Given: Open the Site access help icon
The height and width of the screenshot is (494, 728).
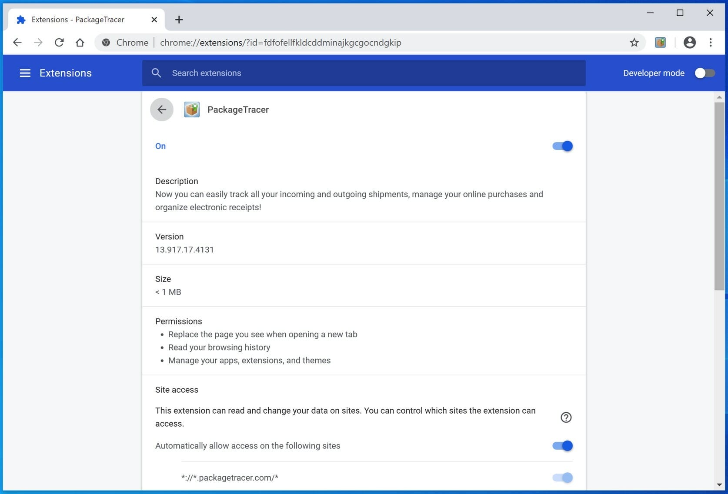Looking at the screenshot, I should [566, 418].
